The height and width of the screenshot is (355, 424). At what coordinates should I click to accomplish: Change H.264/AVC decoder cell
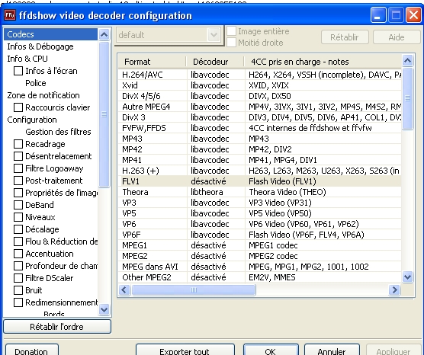pyautogui.click(x=216, y=75)
